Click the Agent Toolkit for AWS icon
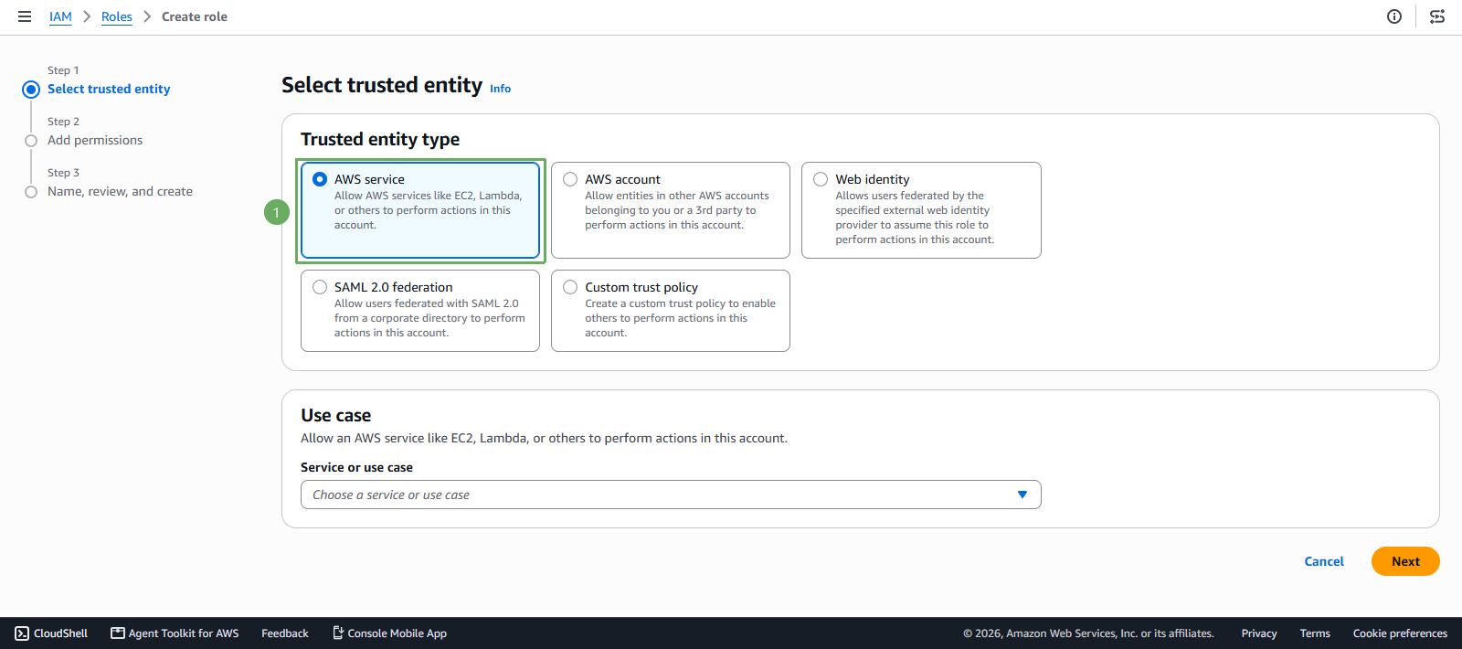Screen dimensions: 1462x649 point(118,633)
